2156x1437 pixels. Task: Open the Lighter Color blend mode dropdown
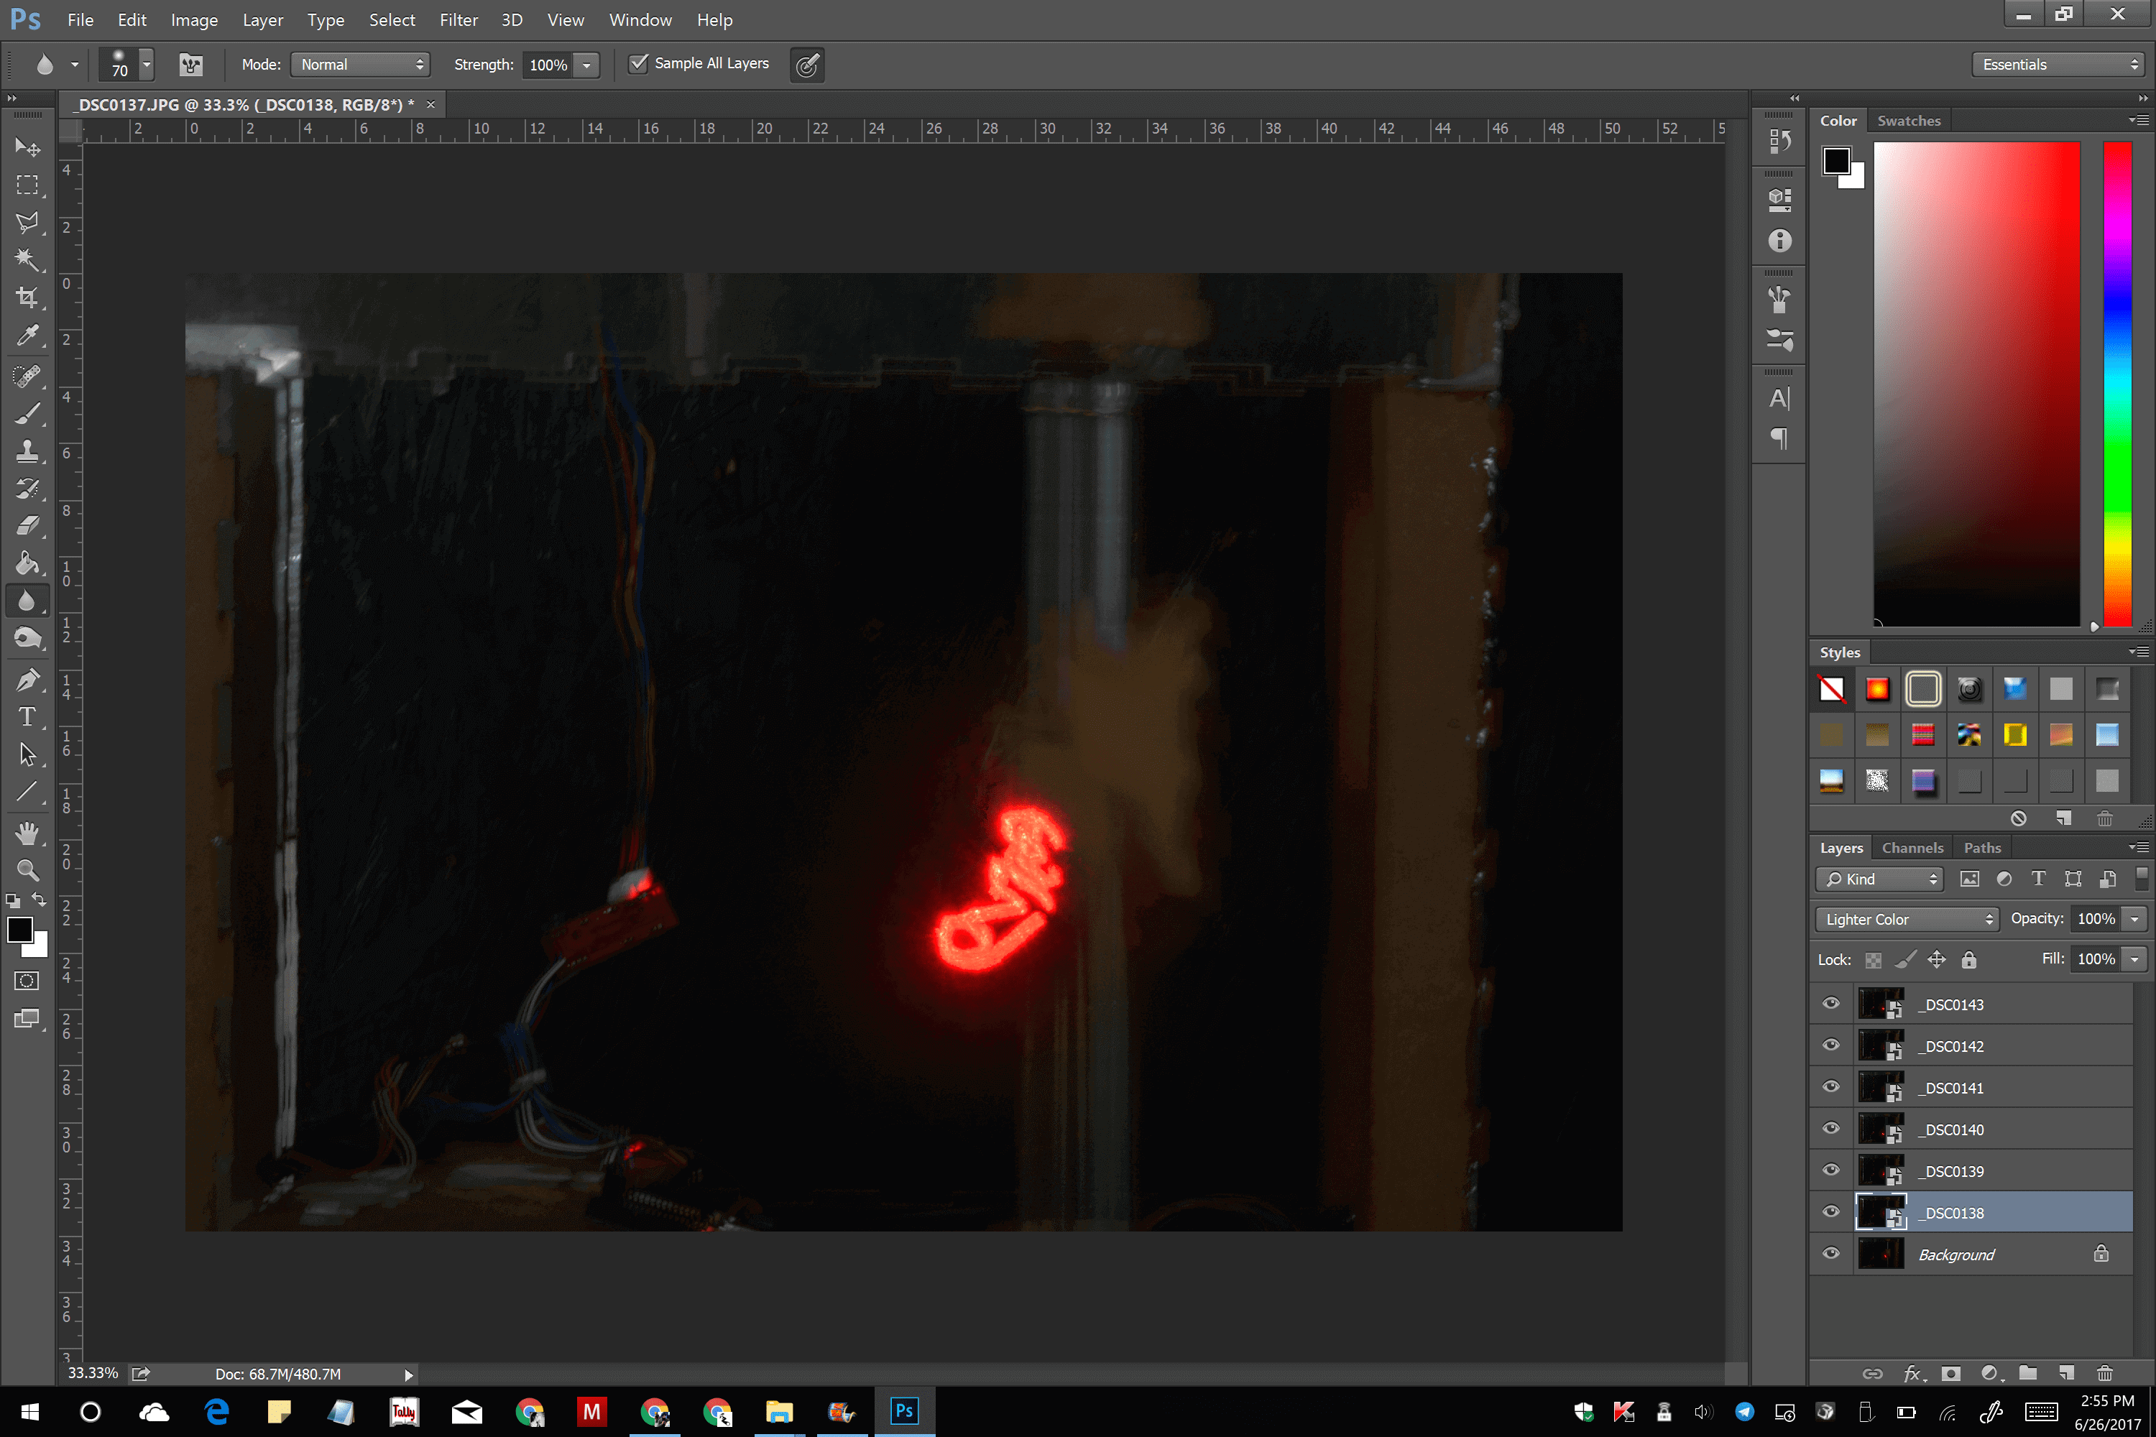pos(1907,919)
